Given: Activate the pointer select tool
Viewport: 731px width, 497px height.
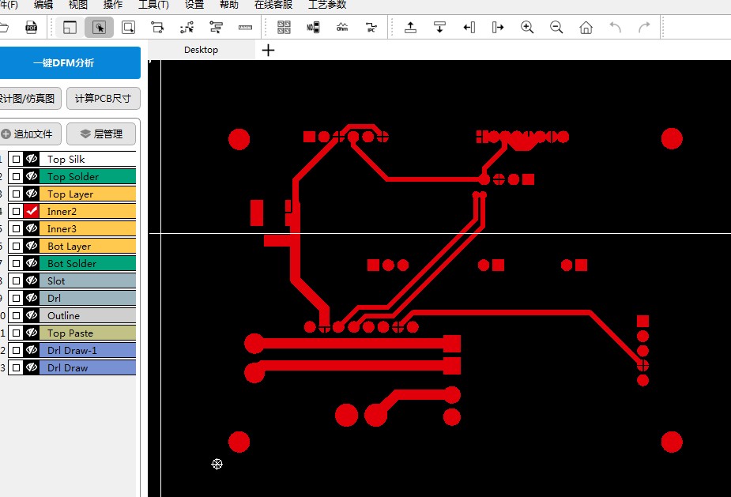Looking at the screenshot, I should click(x=99, y=28).
